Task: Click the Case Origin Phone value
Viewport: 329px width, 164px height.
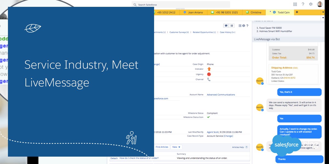Action: (x=210, y=64)
